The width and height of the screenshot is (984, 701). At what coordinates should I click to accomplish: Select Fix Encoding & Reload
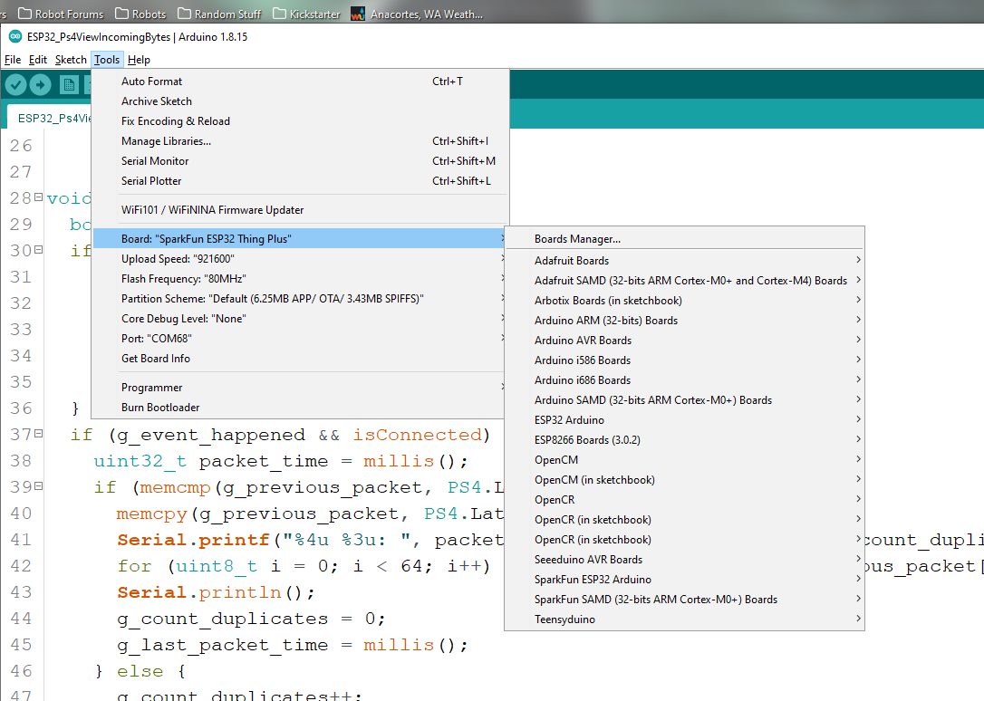click(x=300, y=121)
